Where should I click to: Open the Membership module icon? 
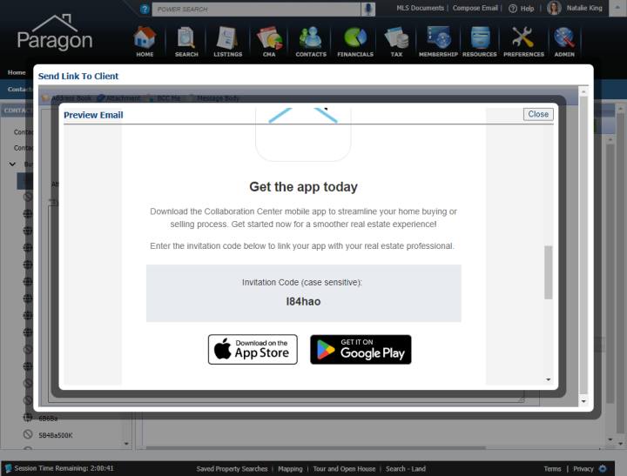438,42
